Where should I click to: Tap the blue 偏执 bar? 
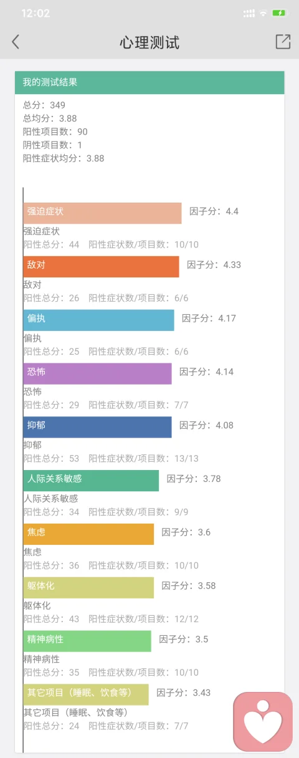98,320
